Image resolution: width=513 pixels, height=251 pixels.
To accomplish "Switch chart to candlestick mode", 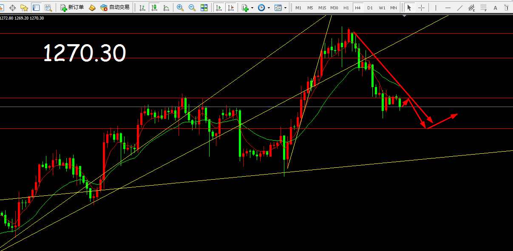I will click(x=154, y=8).
